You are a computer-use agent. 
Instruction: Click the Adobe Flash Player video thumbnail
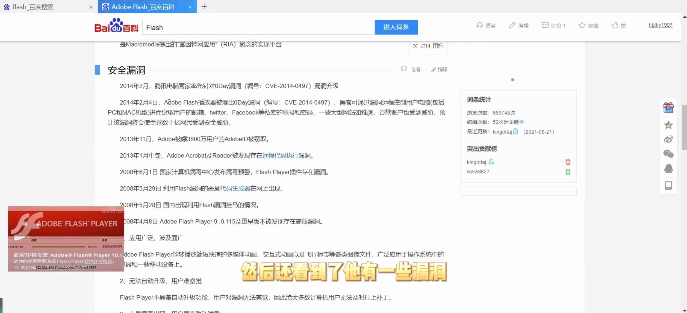pos(66,239)
